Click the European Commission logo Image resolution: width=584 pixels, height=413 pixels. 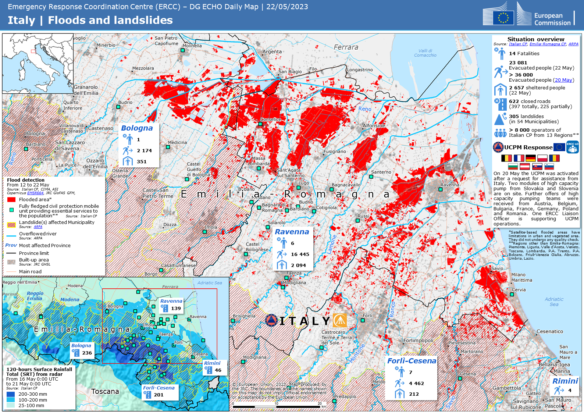tap(528, 15)
